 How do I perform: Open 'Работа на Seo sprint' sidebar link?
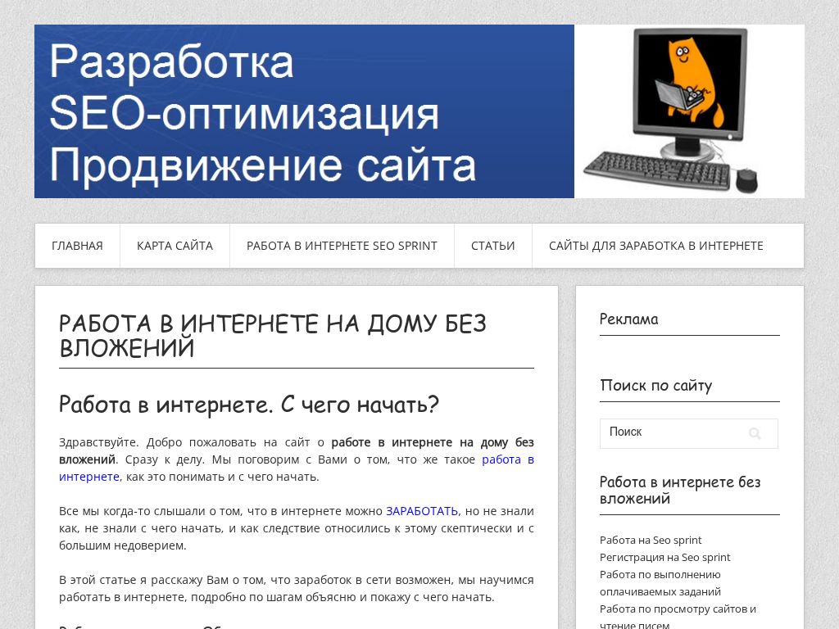[651, 540]
